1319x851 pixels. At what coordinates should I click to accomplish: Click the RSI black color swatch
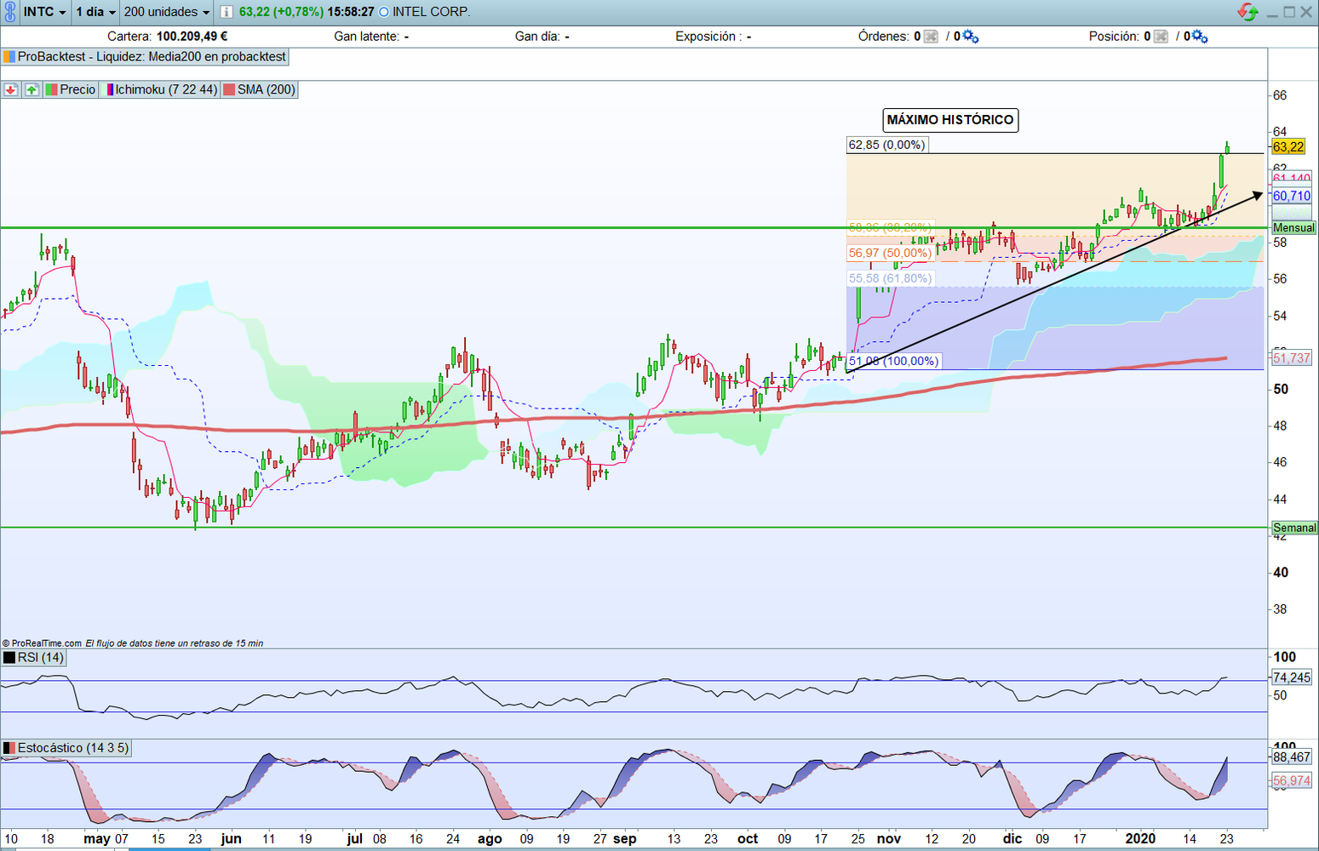[9, 658]
